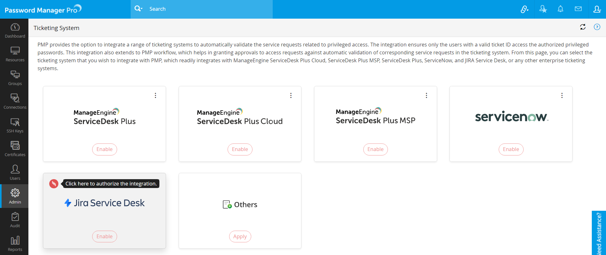
Task: Open the mail envelope icon
Action: (578, 9)
